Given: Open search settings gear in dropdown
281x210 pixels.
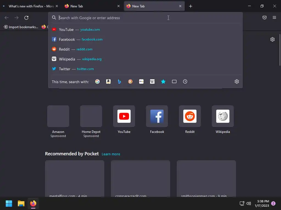Looking at the screenshot, I should [x=237, y=81].
